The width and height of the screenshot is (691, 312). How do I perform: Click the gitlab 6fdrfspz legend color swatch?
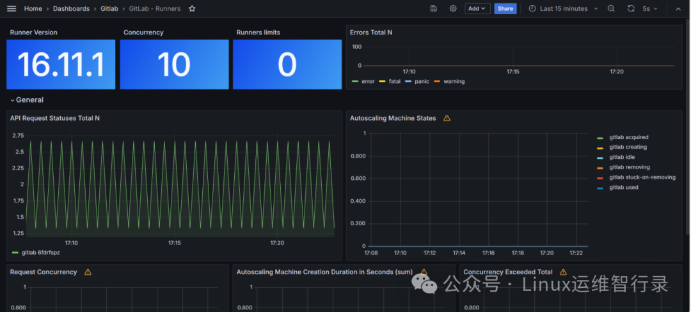15,253
